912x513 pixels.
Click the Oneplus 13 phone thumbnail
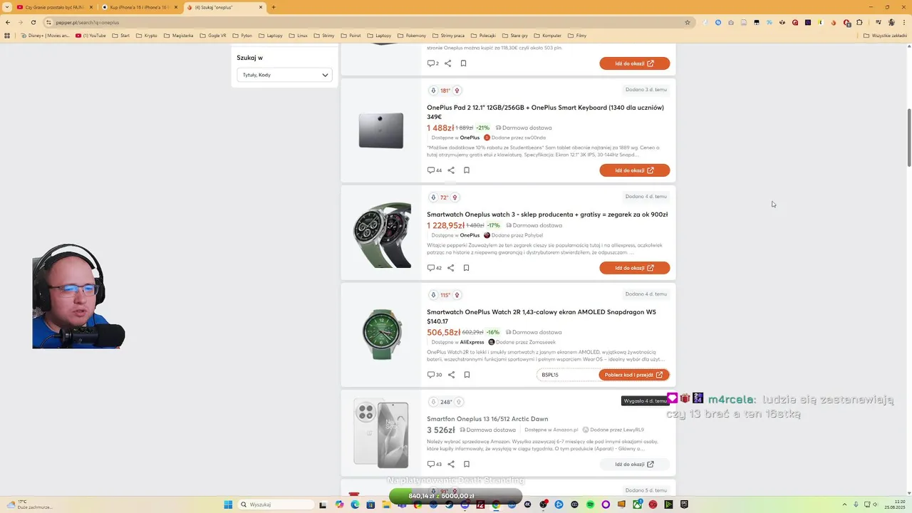(x=381, y=433)
